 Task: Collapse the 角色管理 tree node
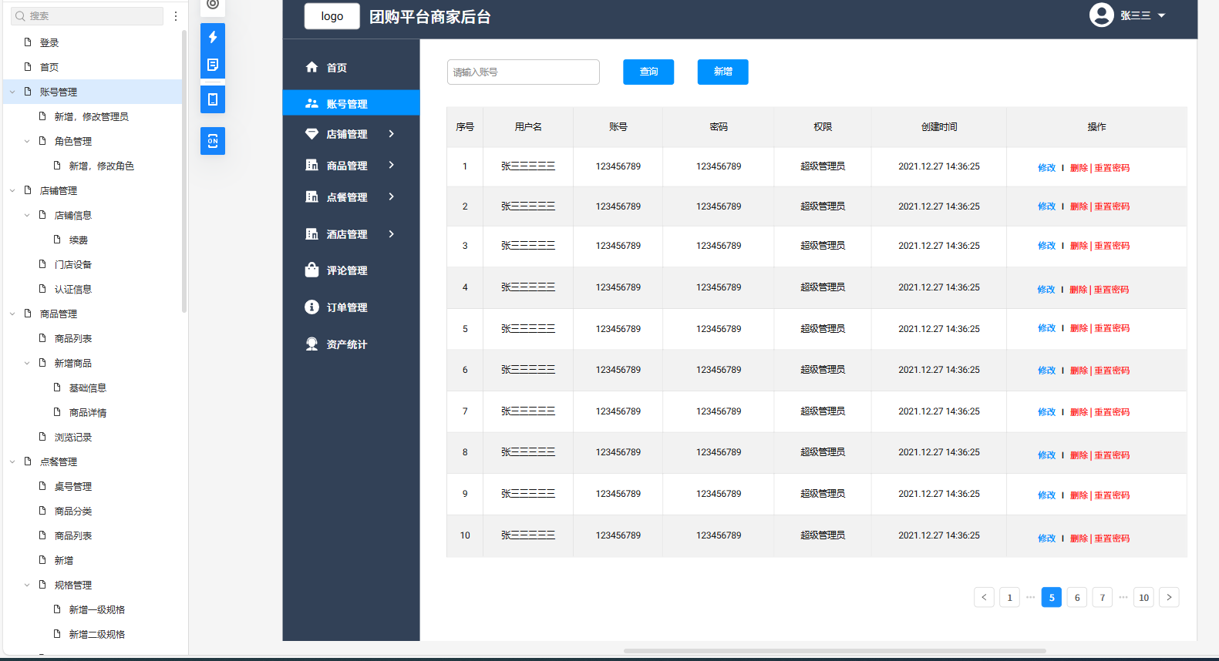click(27, 142)
